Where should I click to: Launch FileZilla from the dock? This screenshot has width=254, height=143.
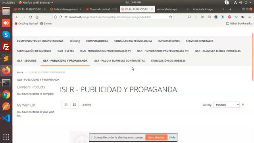tap(6, 47)
